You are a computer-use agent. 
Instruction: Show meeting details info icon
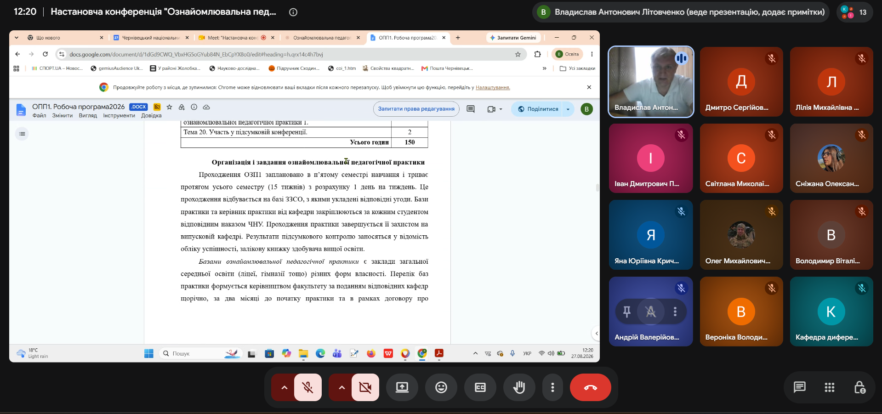(x=293, y=12)
